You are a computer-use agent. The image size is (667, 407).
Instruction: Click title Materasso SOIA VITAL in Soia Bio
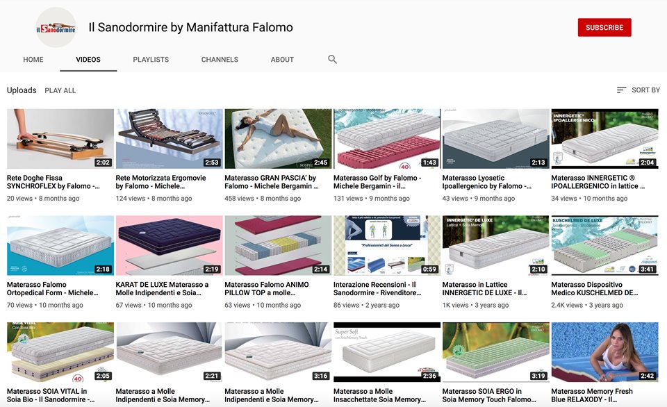(51, 395)
